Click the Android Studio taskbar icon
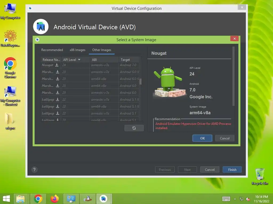The height and width of the screenshot is (204, 273). tap(103, 199)
